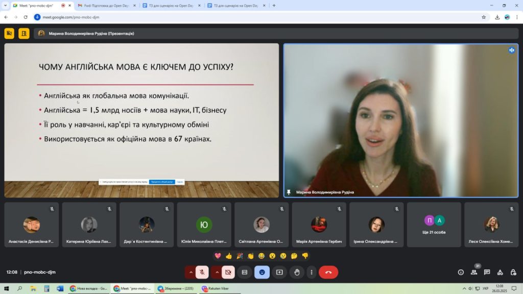This screenshot has width=523, height=294.
Task: Toggle closed captions
Action: tap(245, 273)
